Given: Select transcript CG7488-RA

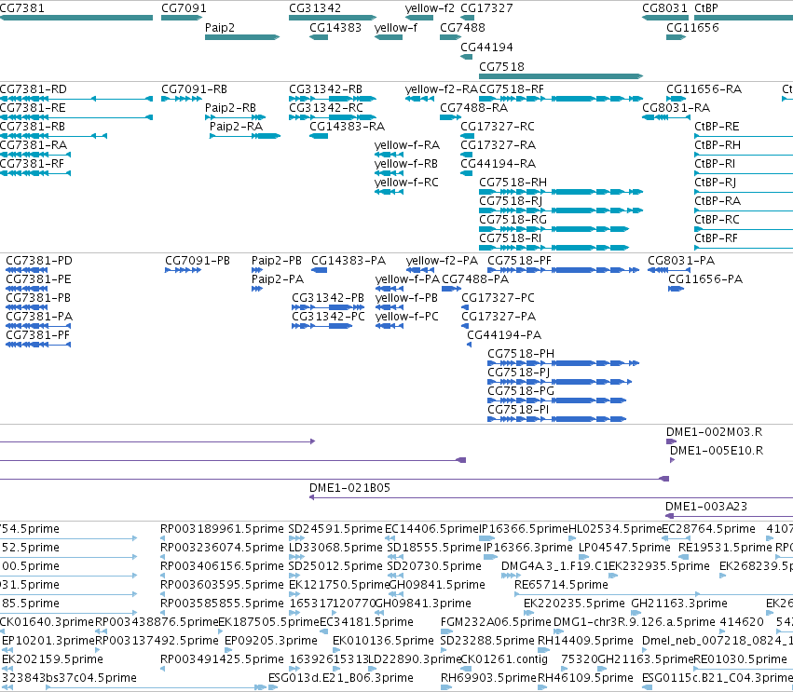Looking at the screenshot, I should 474,108.
